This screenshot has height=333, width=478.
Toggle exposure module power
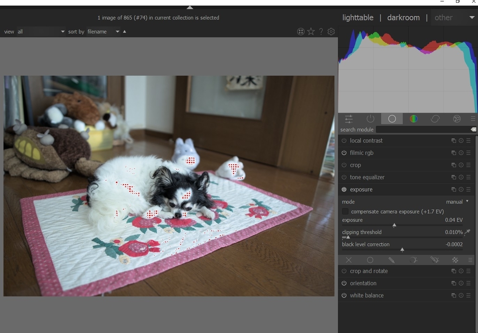coord(344,189)
